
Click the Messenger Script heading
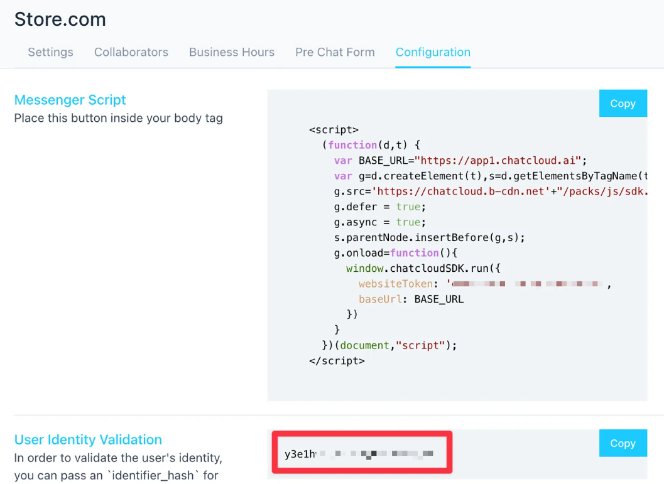(x=70, y=100)
